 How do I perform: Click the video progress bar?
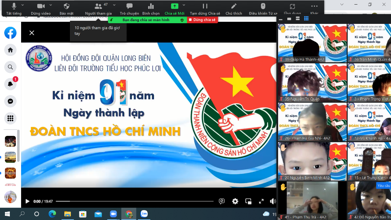[134, 201]
